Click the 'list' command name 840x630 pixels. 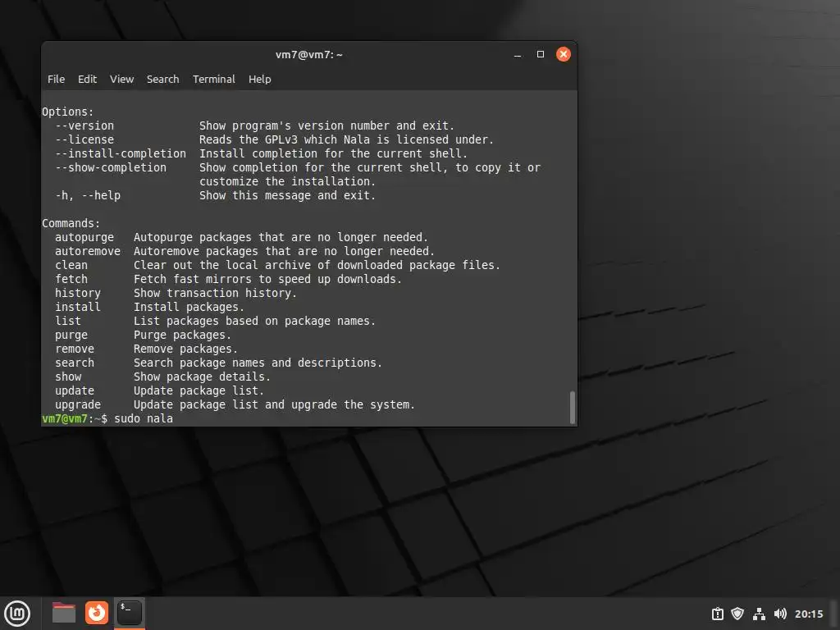[68, 321]
